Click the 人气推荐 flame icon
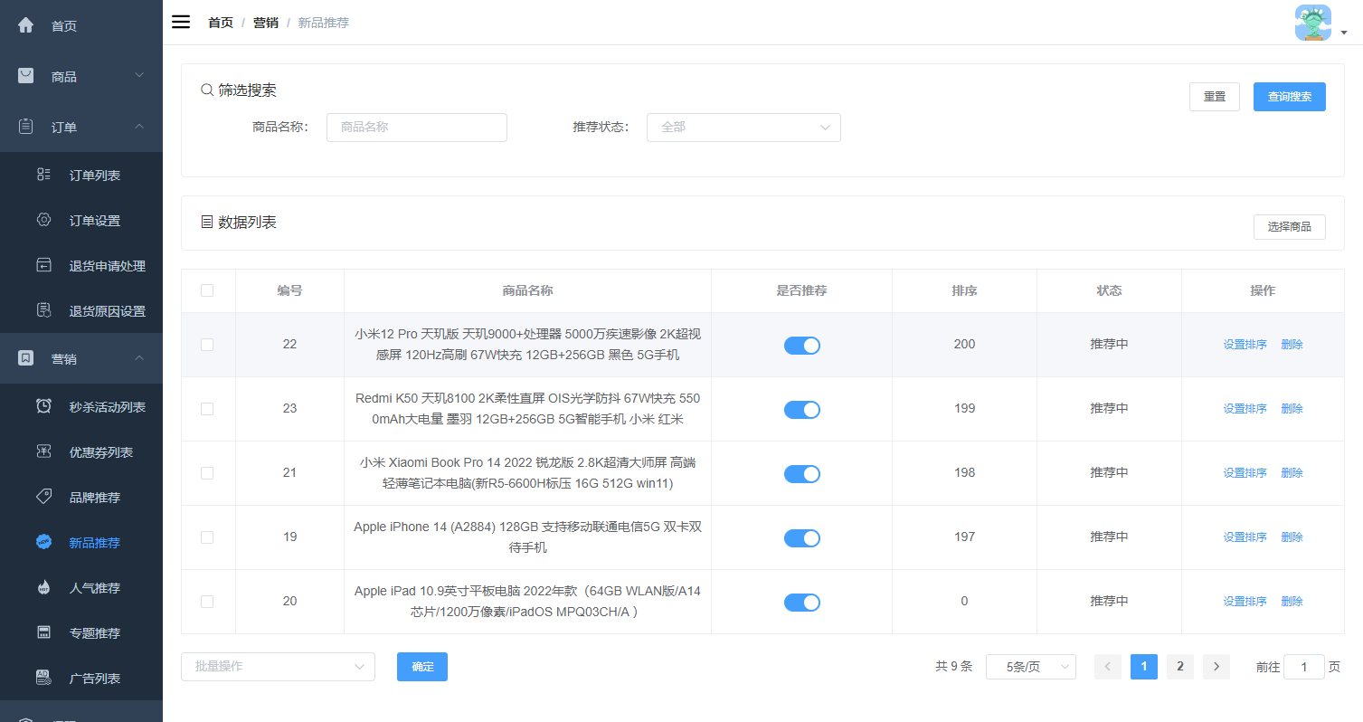This screenshot has width=1363, height=722. pos(43,587)
